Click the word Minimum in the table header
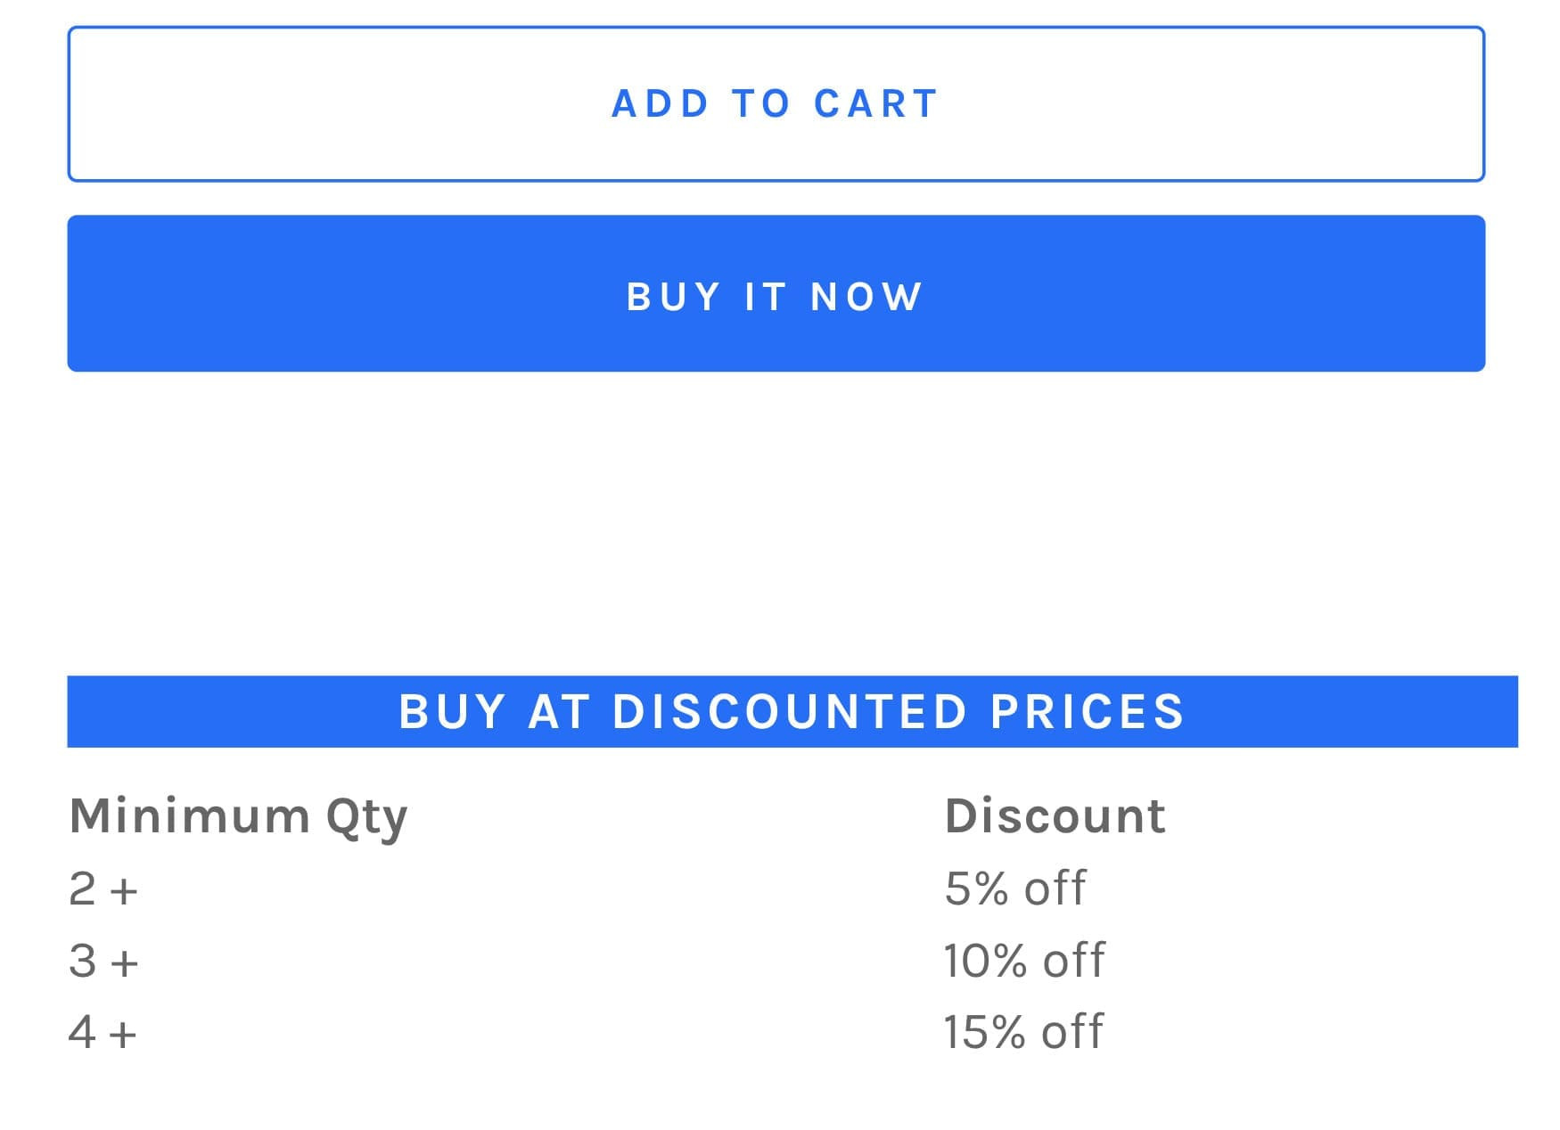1560x1130 pixels. (x=189, y=815)
